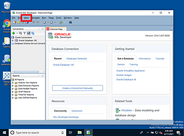Viewport: 184px width, 136px height.
Task: Open dropdown arrow beside New Connection plus
Action: (x=17, y=33)
